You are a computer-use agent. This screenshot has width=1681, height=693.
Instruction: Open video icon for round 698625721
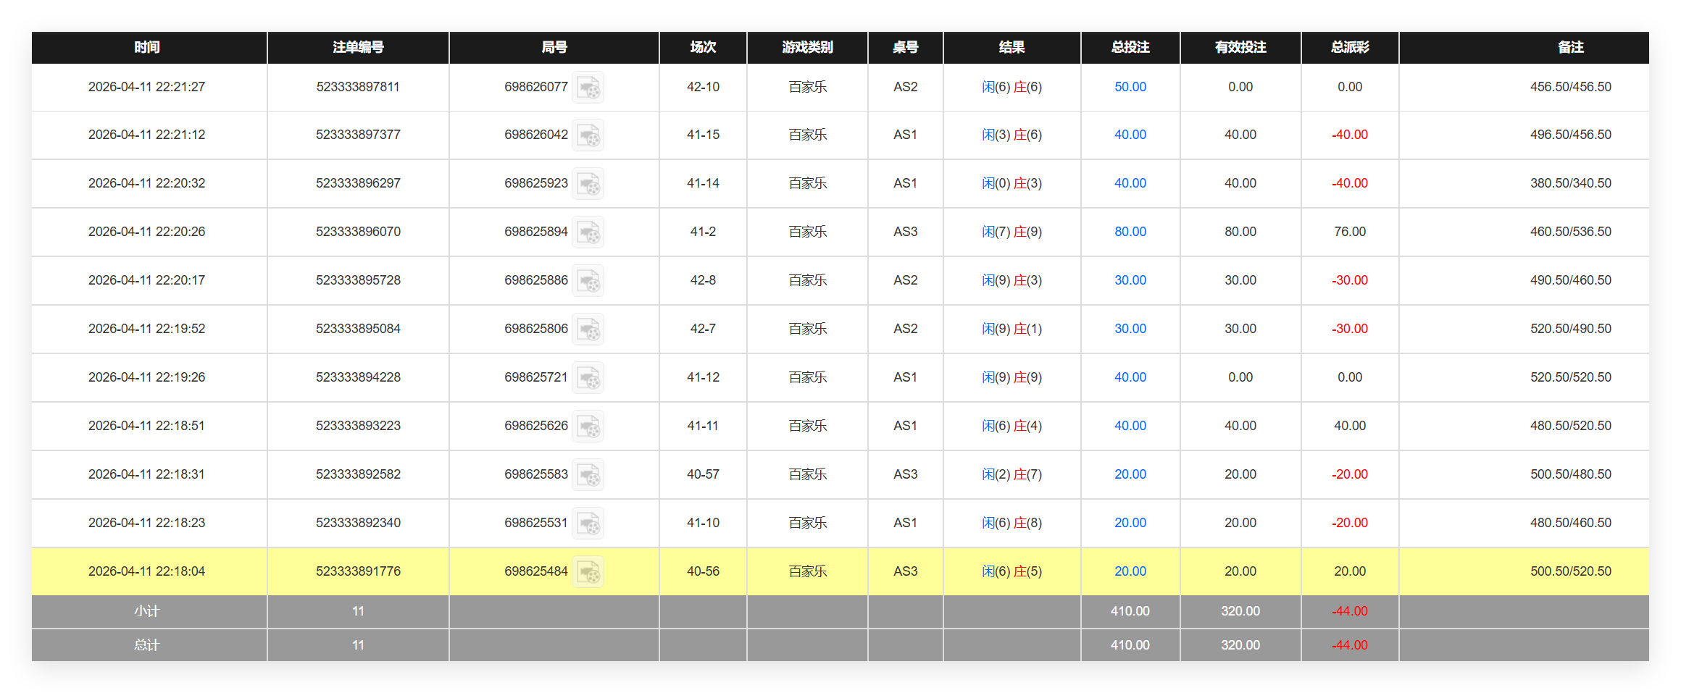pyautogui.click(x=588, y=378)
